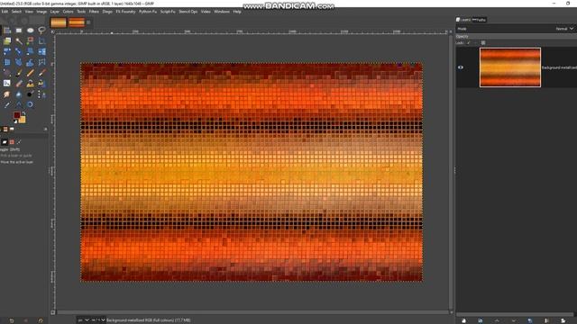Open the FX Foundry menu
This screenshot has width=577, height=324.
coord(126,12)
